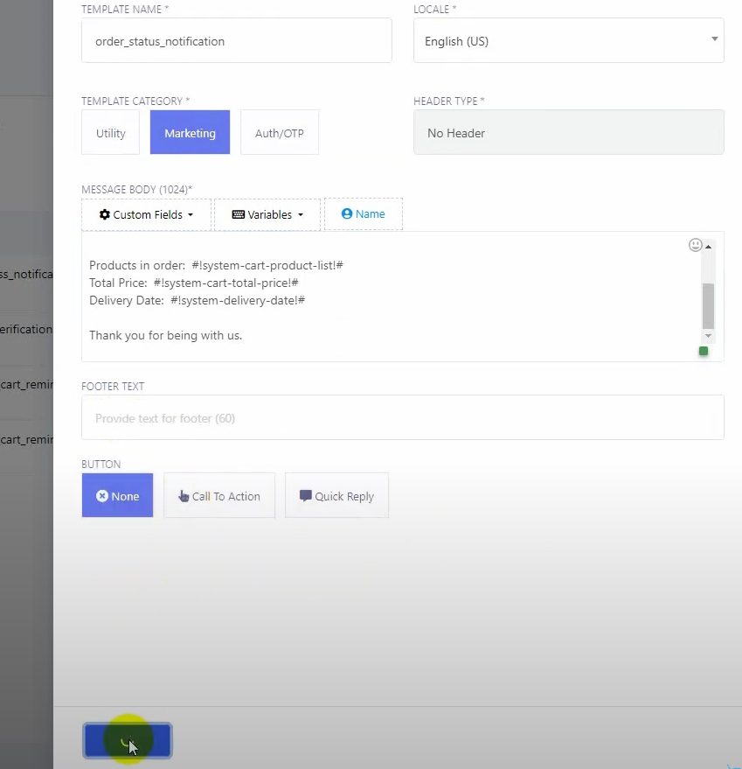742x769 pixels.
Task: Select the Utility template category
Action: tap(110, 133)
